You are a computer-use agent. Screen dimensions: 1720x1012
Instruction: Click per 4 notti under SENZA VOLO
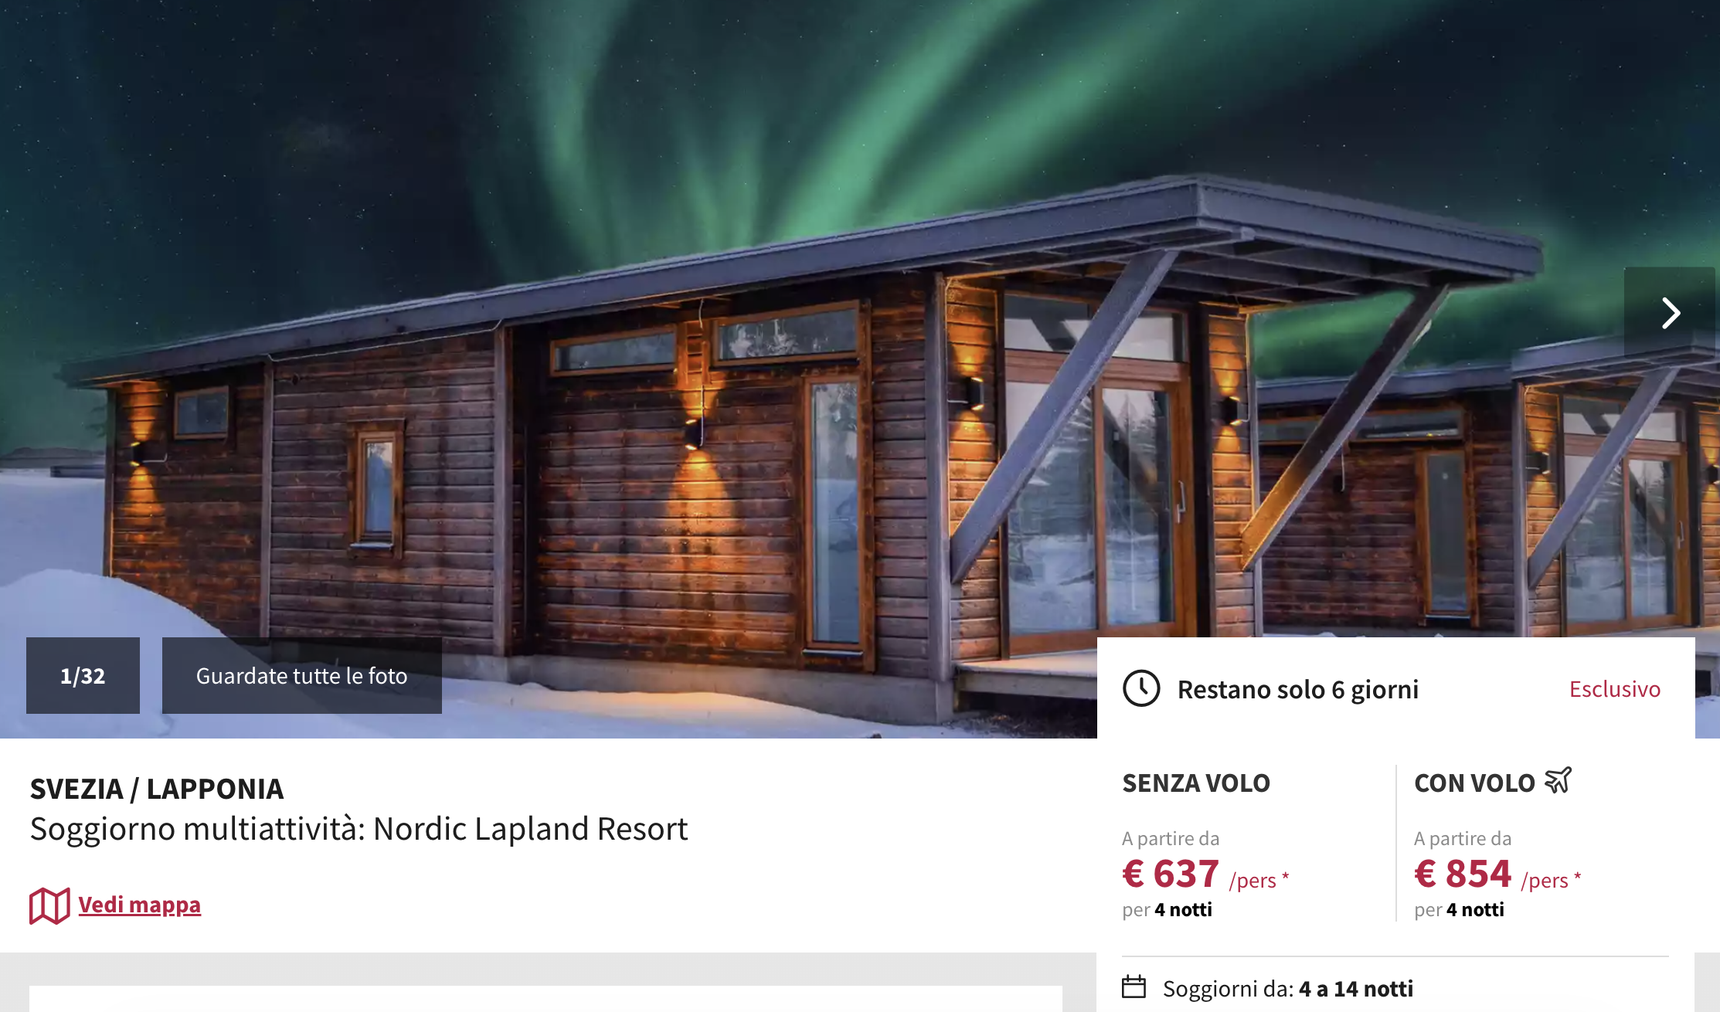(x=1168, y=910)
